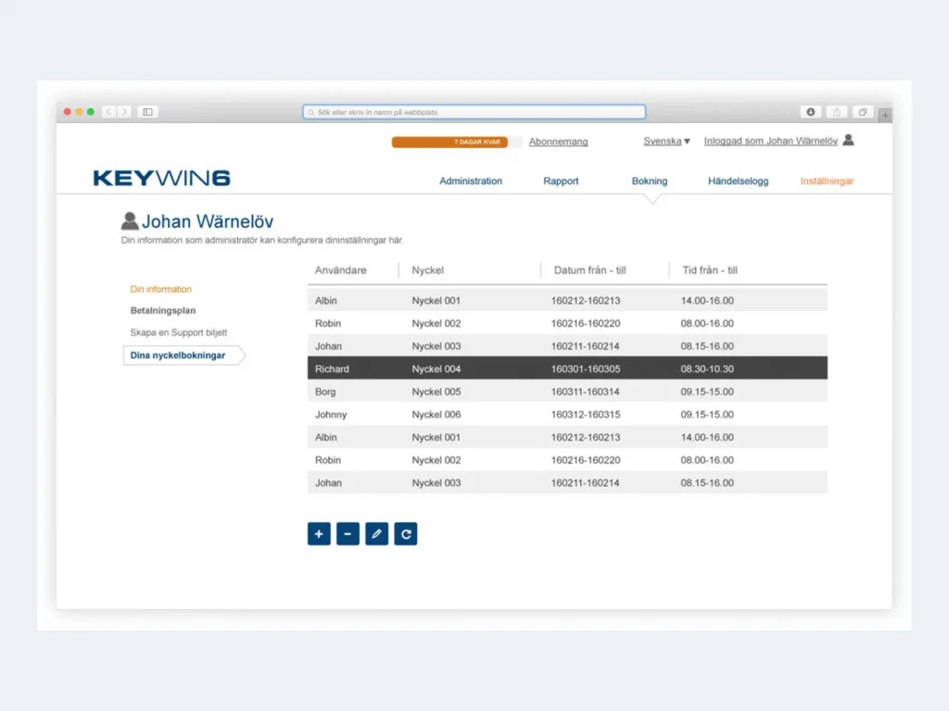Open browser downloads icon
The width and height of the screenshot is (949, 711).
(x=810, y=112)
